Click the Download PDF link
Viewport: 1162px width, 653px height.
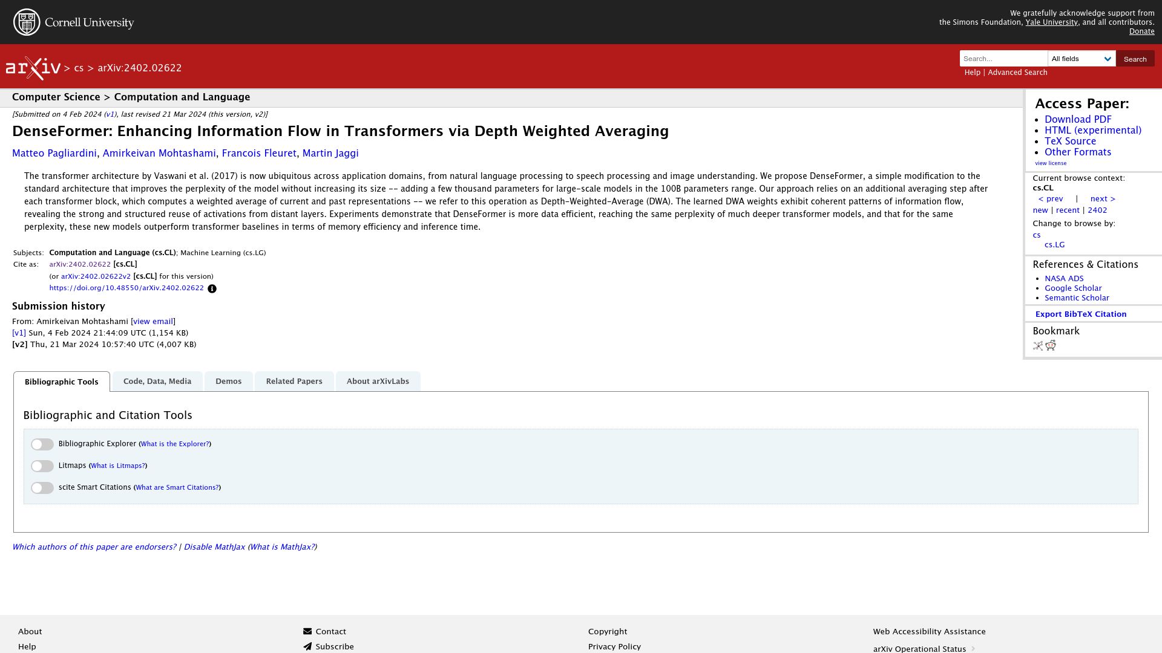(1078, 120)
